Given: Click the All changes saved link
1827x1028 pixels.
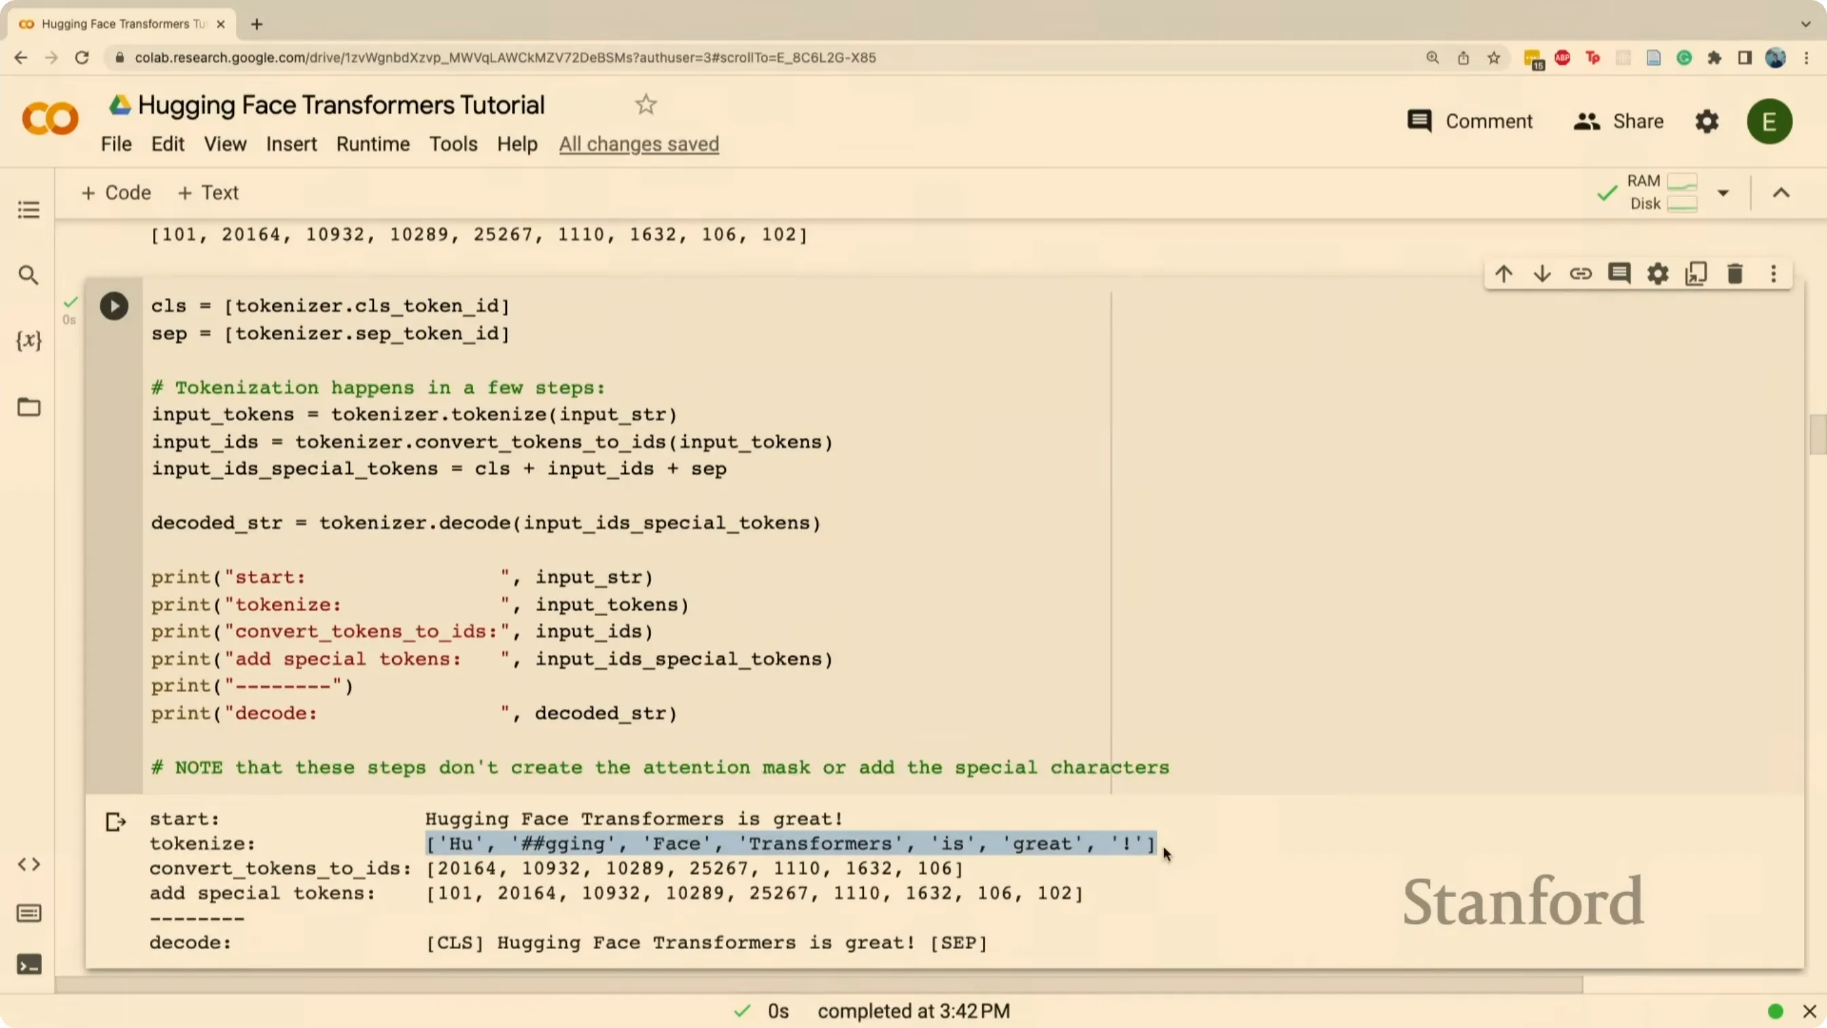Looking at the screenshot, I should (x=639, y=144).
